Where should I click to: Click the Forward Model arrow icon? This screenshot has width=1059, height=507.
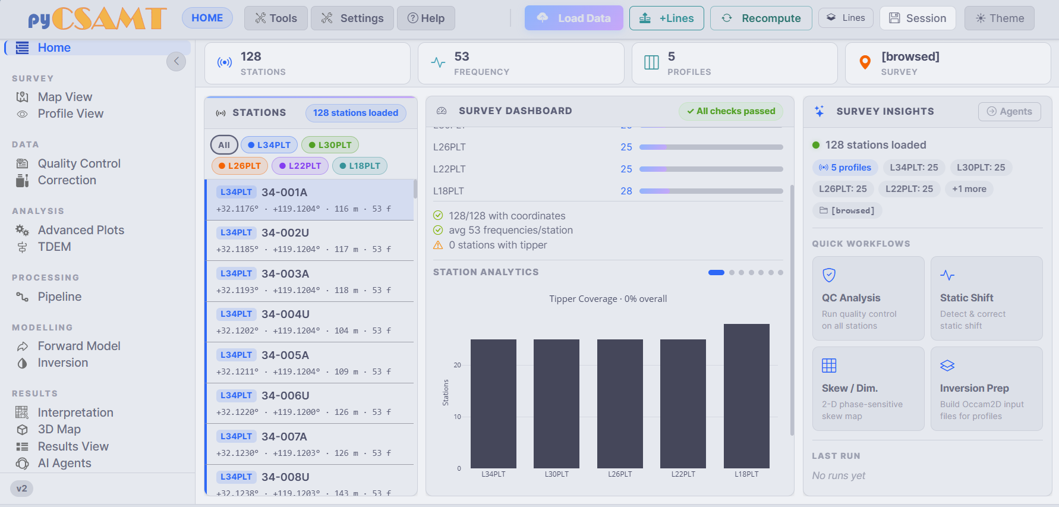(x=22, y=346)
